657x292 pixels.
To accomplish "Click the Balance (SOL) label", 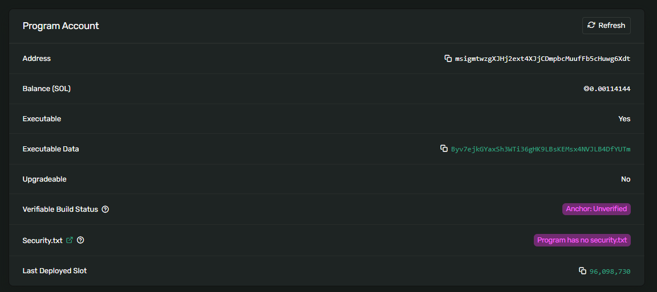I will pyautogui.click(x=46, y=89).
